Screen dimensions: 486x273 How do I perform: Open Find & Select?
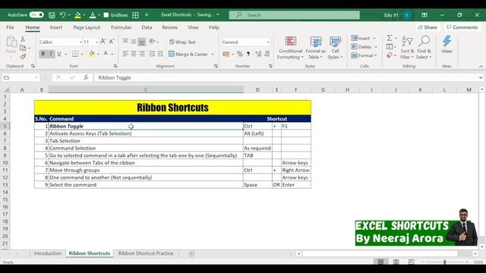point(424,48)
